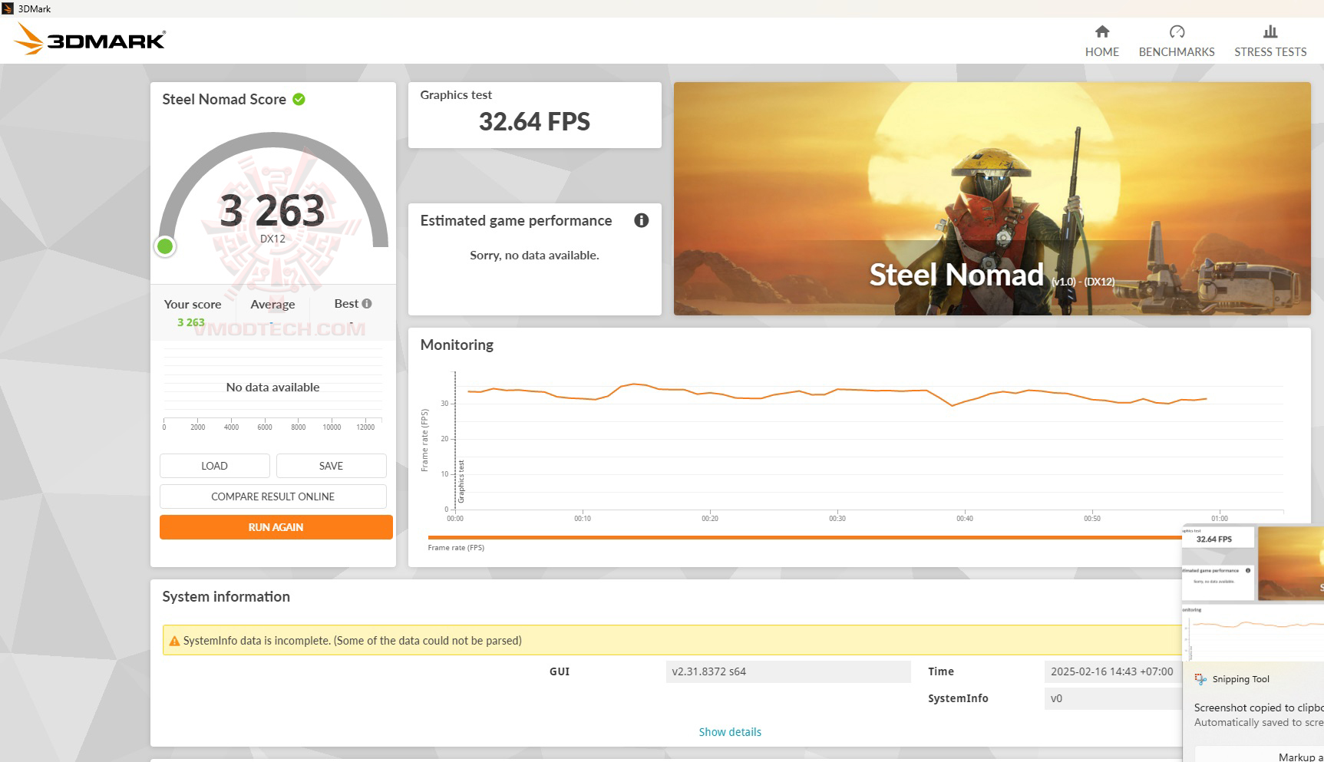Click the 12000 tick label on the score distribution axis

365,427
